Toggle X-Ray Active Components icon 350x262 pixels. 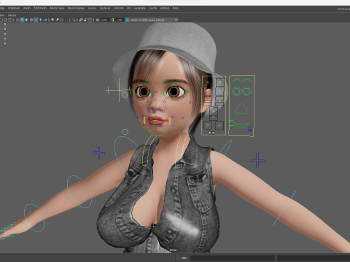coord(85,20)
